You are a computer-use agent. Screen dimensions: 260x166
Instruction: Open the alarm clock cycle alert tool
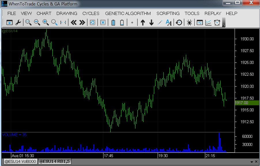[217, 22]
